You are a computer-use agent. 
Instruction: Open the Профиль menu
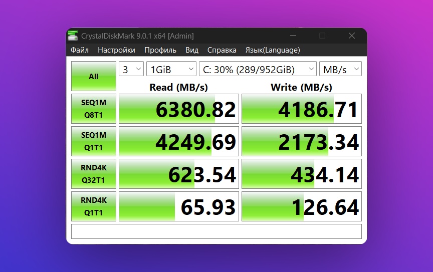pyautogui.click(x=160, y=50)
